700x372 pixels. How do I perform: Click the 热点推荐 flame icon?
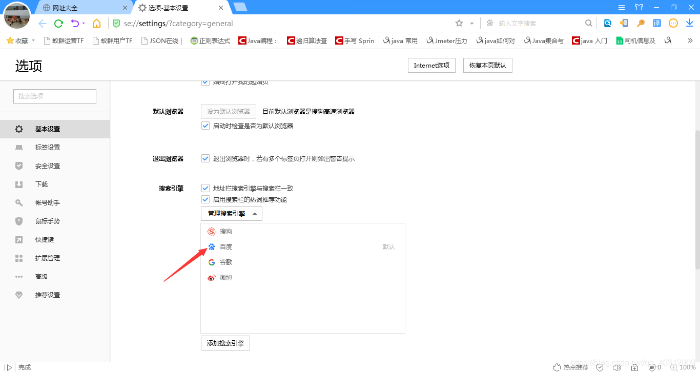pos(557,367)
